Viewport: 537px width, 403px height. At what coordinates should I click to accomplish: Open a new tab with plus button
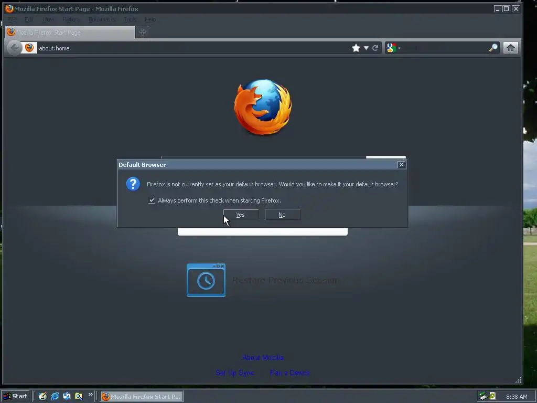tap(143, 32)
